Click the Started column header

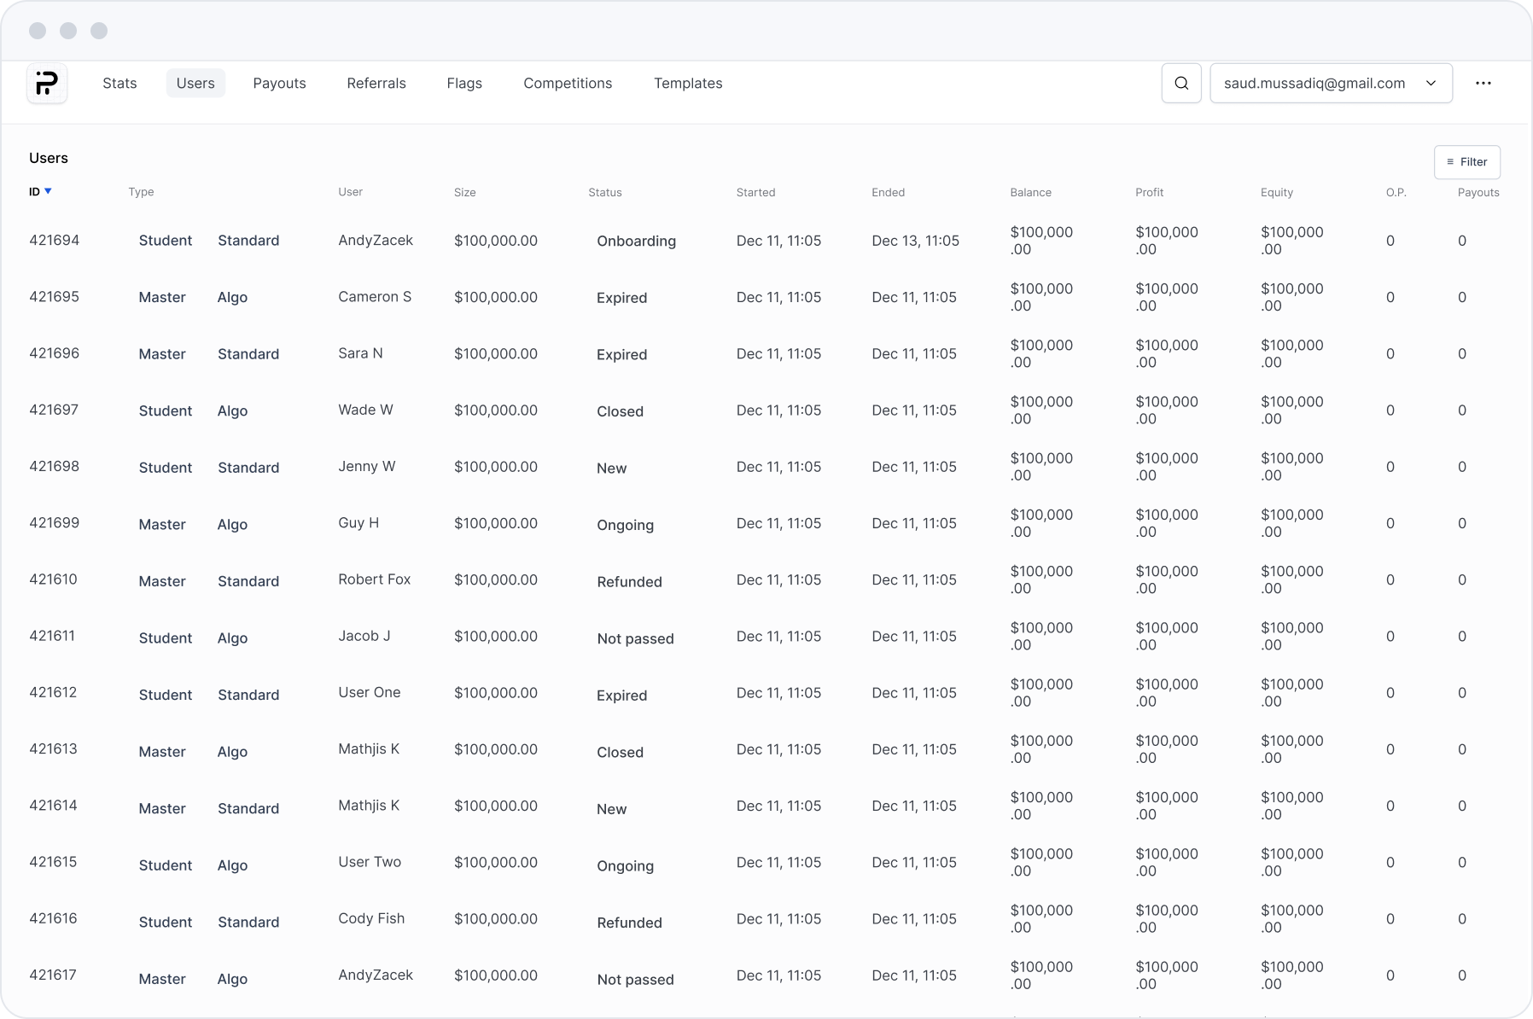755,192
